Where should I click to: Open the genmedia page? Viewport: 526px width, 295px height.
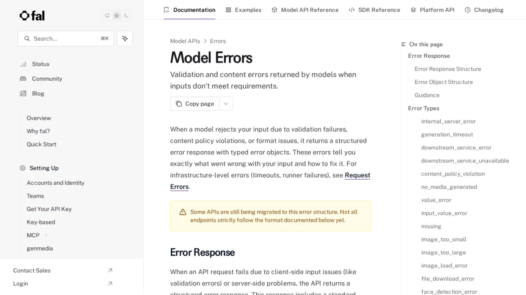40,248
